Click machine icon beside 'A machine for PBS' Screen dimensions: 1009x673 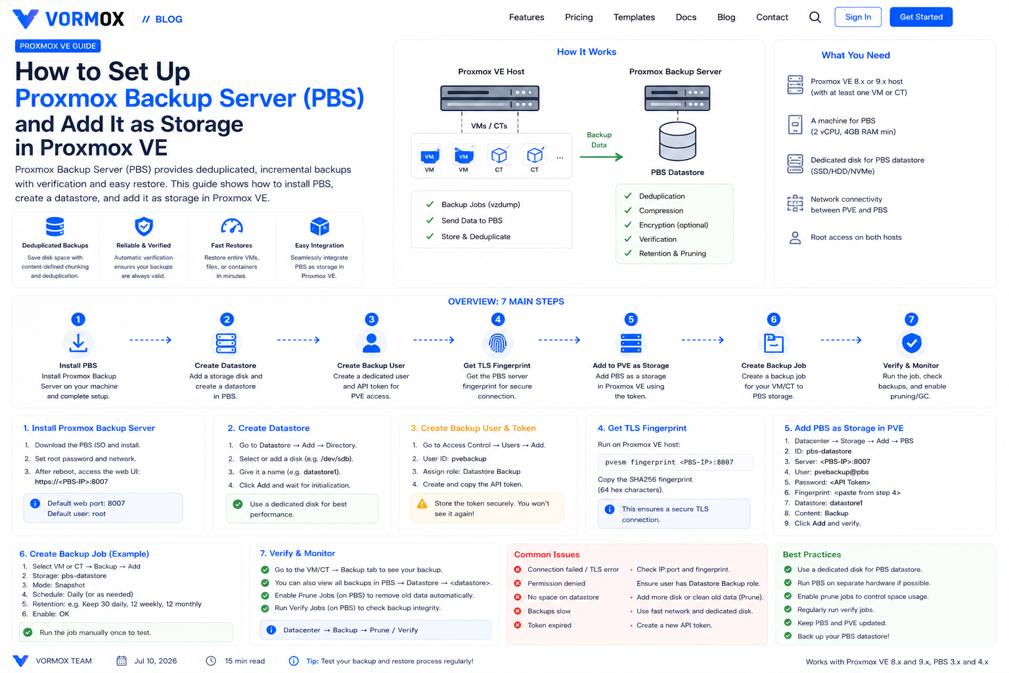click(795, 125)
